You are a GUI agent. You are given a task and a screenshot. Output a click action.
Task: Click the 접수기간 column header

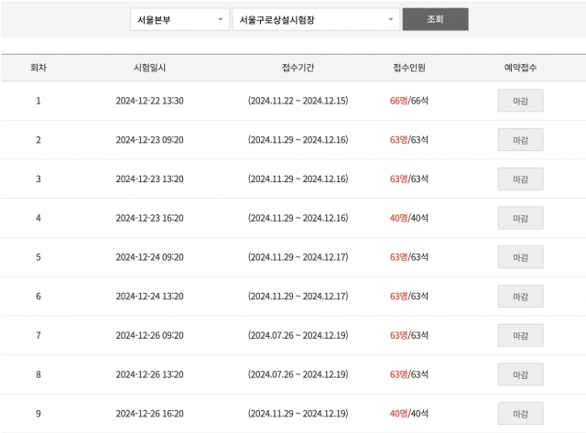(298, 68)
